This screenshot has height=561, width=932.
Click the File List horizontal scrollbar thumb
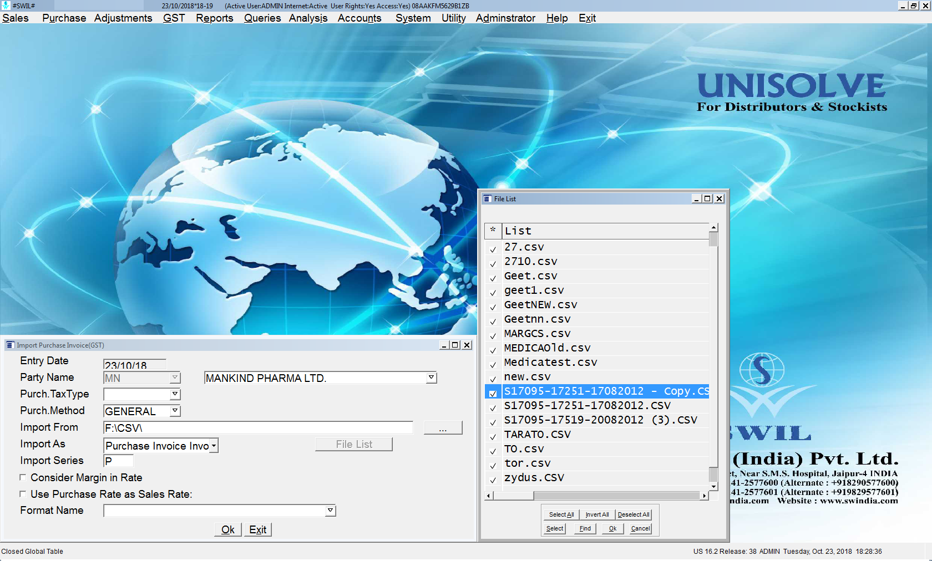(513, 496)
